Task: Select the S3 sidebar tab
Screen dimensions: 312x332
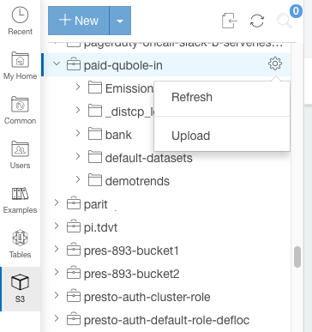Action: point(20,289)
